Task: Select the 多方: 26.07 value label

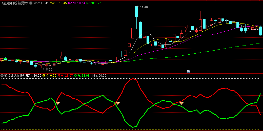Action: [65, 76]
